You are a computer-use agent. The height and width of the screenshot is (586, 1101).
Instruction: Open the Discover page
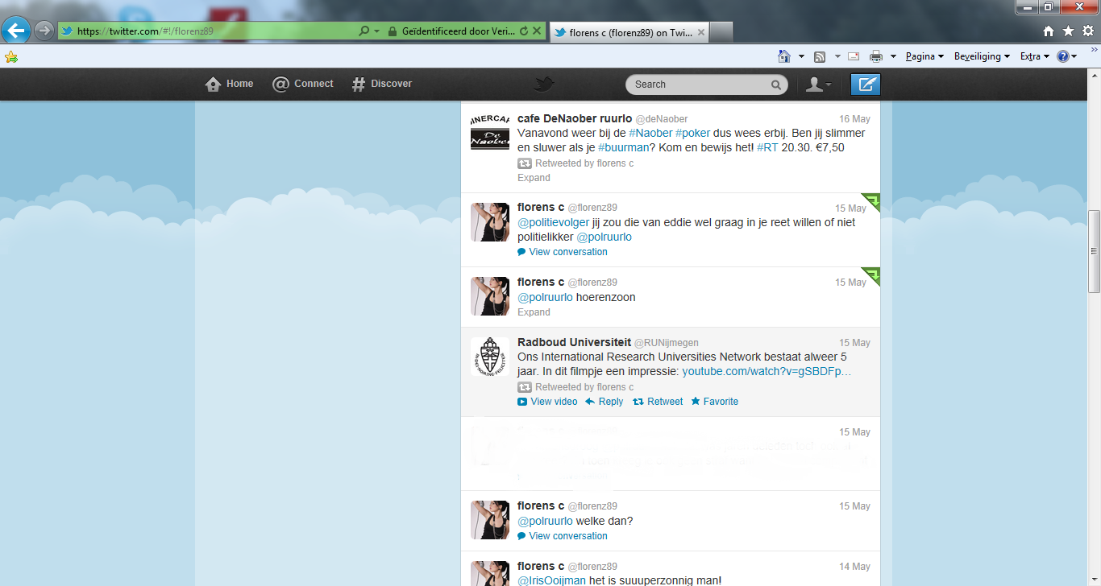[382, 84]
